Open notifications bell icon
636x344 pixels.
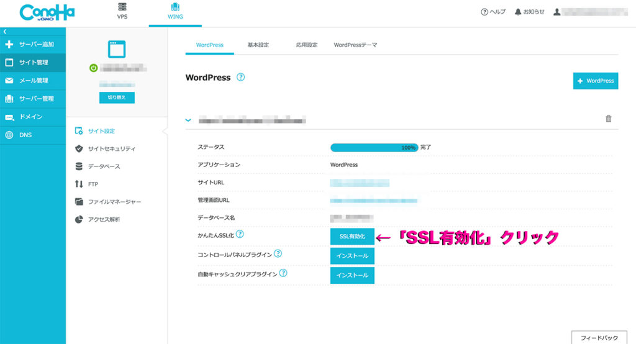pos(518,12)
